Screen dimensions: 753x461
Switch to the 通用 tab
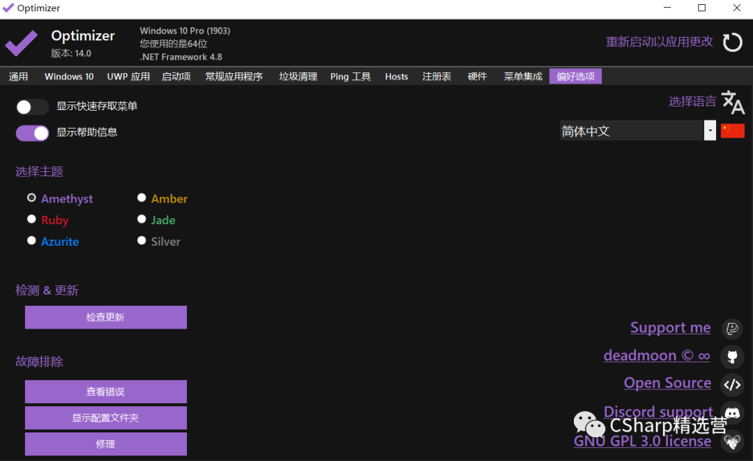coord(18,77)
